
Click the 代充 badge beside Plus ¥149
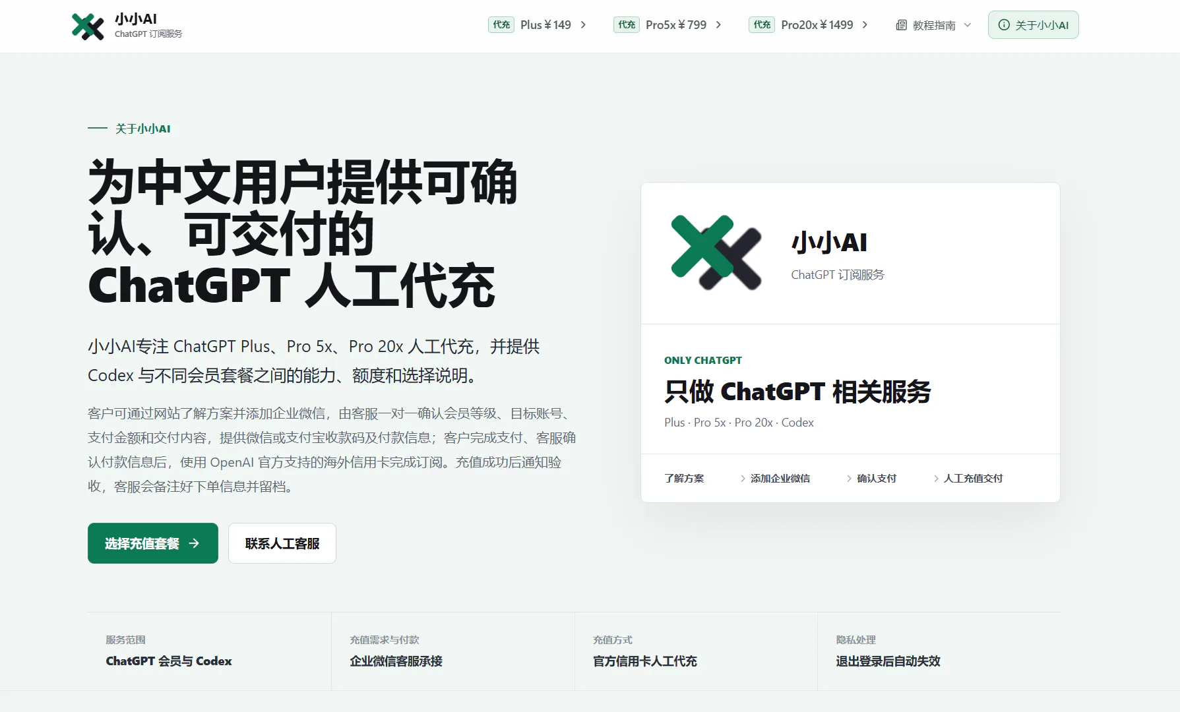point(501,25)
